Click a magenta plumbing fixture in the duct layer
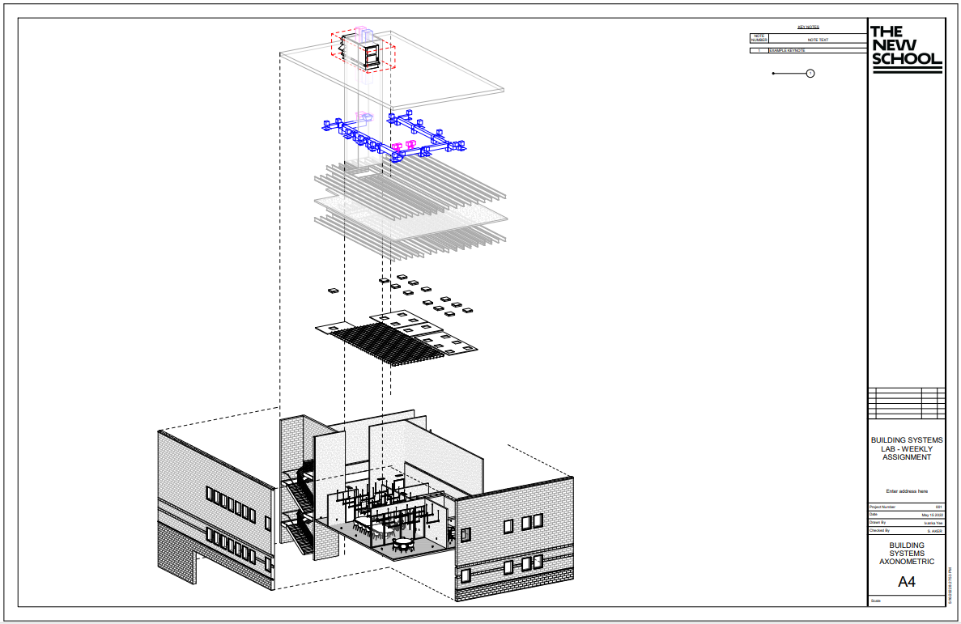Screen dimensions: 961x624 click(397, 144)
